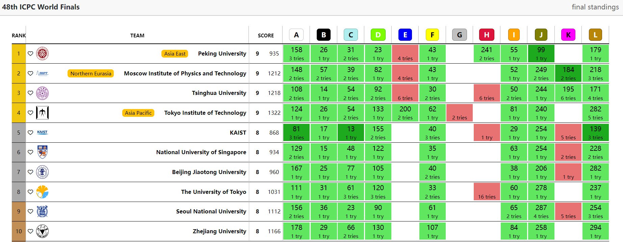The height and width of the screenshot is (242, 623).
Task: Click the Tsinghua University logo
Action: [x=42, y=93]
